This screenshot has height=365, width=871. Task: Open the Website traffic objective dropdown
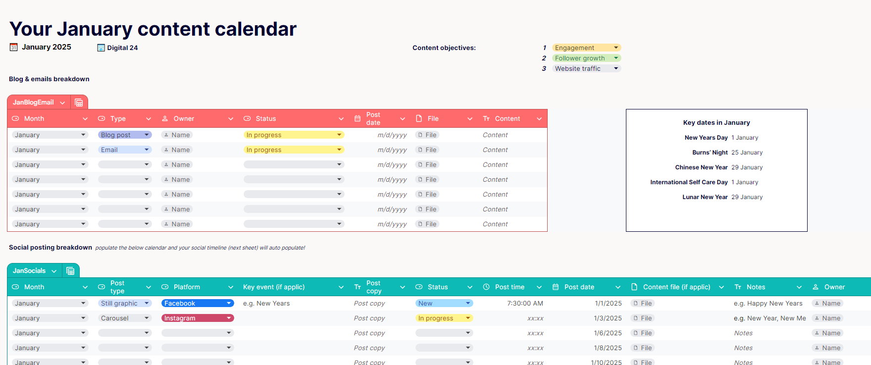point(616,69)
